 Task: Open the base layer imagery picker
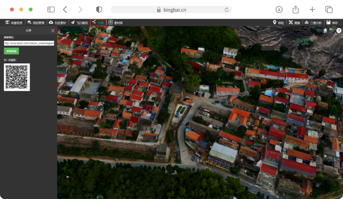(332, 31)
